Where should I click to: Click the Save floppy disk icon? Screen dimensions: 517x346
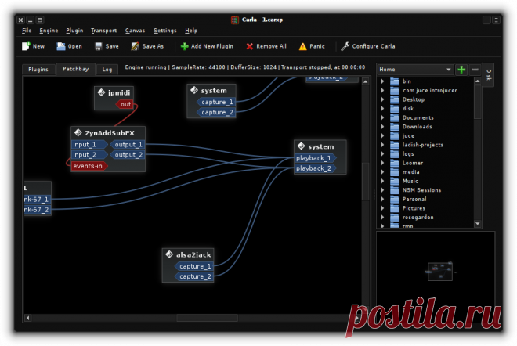[98, 46]
